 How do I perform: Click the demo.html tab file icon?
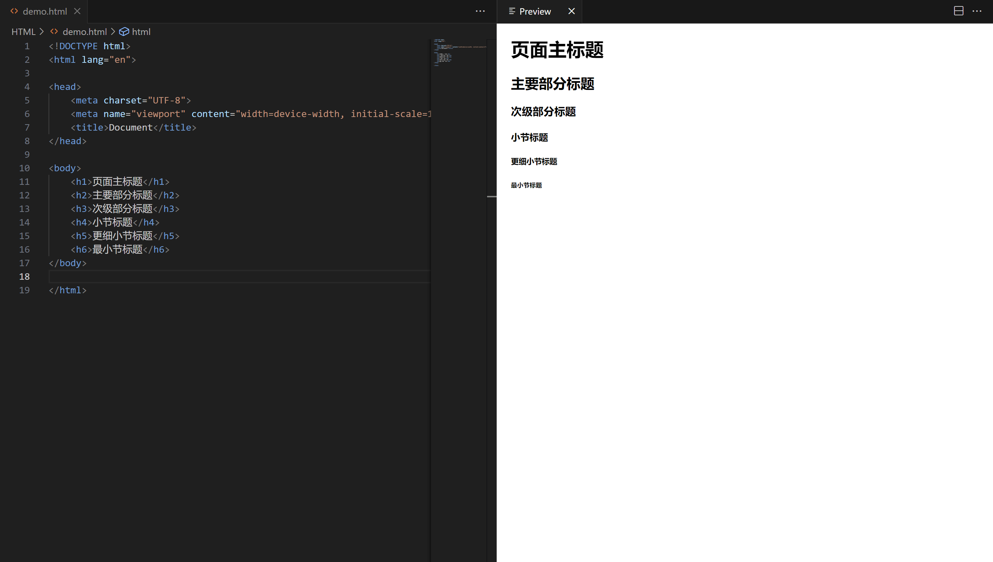pos(14,11)
